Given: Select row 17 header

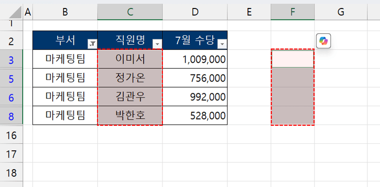Looking at the screenshot, I should point(11,153).
